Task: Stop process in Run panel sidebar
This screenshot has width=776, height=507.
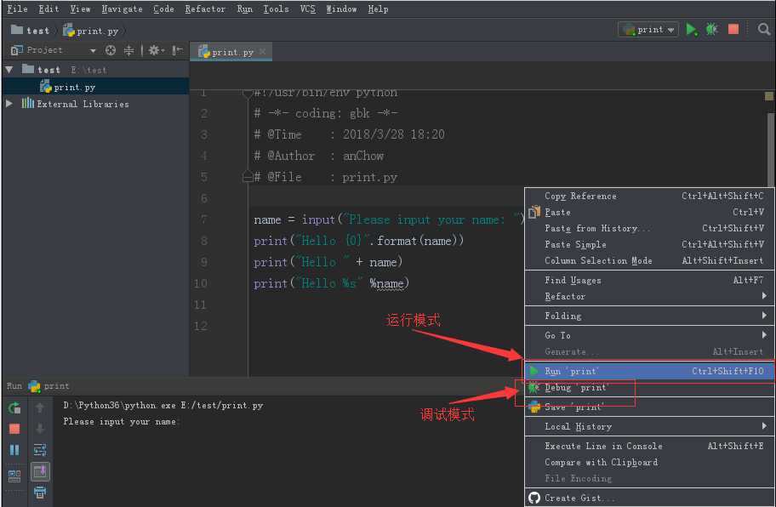Action: click(14, 429)
